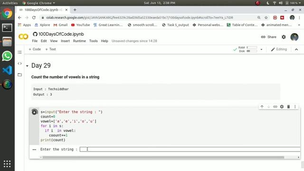This screenshot has width=304, height=171.
Task: Open Google Chrome app menu in top bar
Action: (39, 3)
